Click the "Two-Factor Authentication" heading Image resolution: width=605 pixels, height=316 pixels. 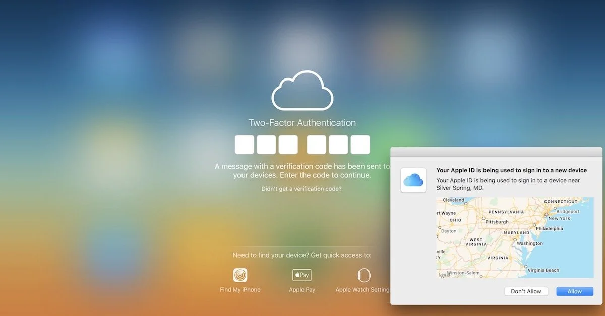pos(302,123)
